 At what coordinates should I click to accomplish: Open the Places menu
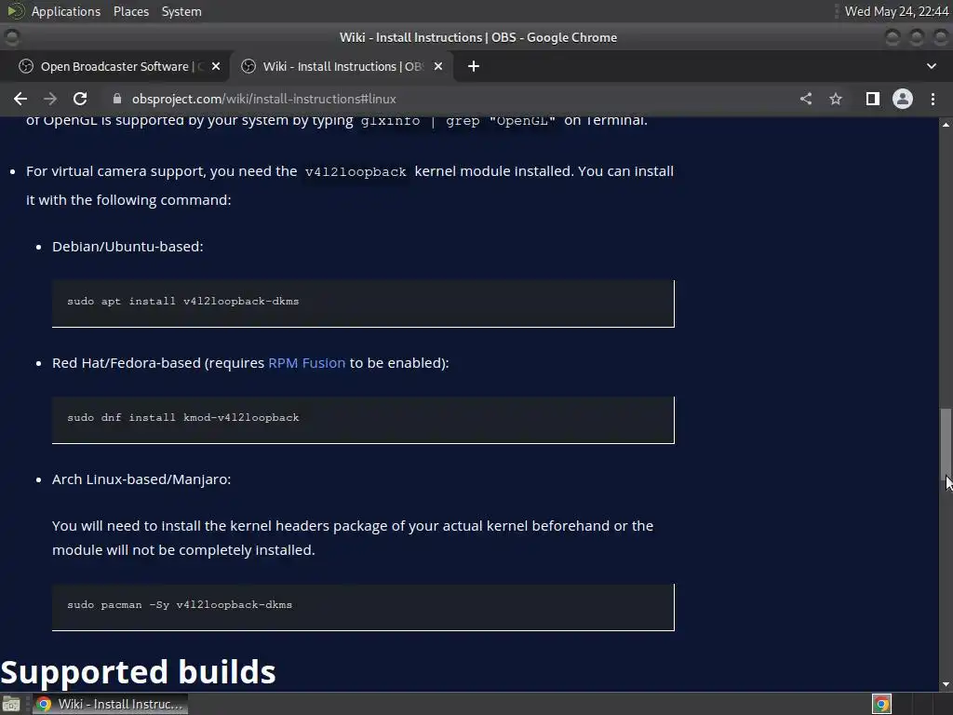coord(131,11)
